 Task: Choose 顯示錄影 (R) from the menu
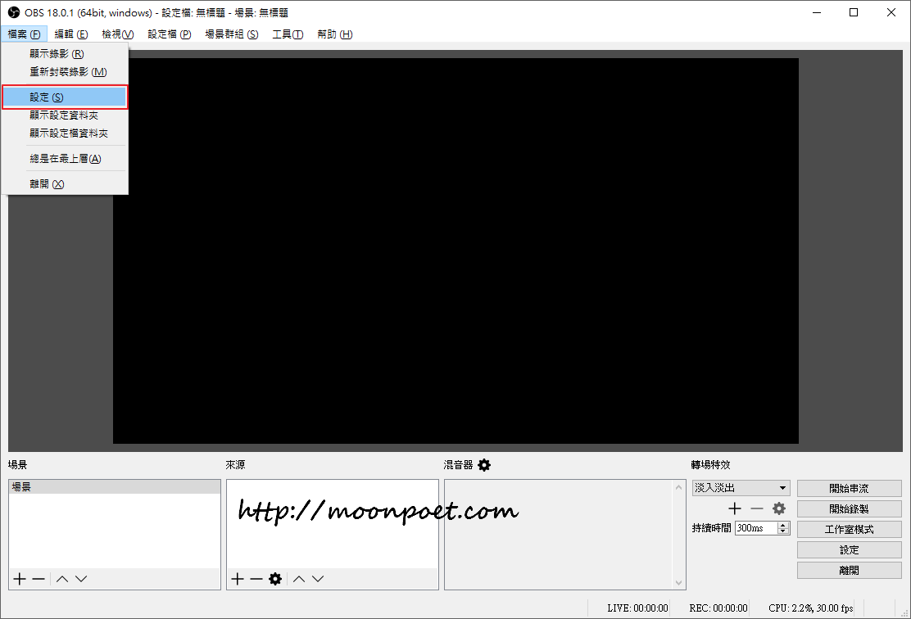coord(57,53)
